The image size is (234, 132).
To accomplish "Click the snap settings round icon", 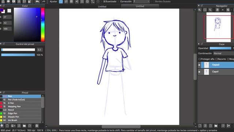I will click(x=98, y=1).
